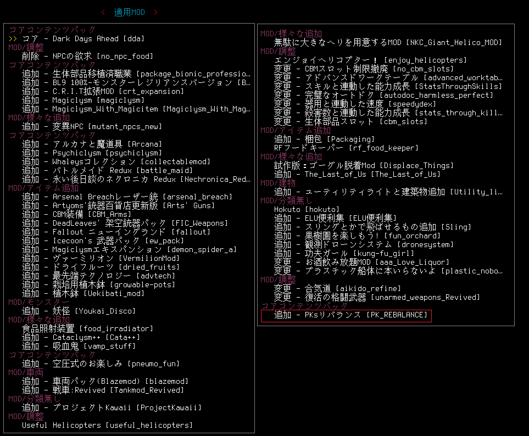Click エンジョイヘリコプター [enjoy_helicopters] entry
Image resolution: width=529 pixels, height=436 pixels.
[x=370, y=60]
